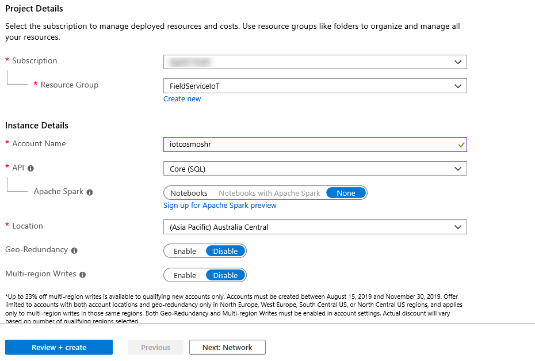Click the Geo-Redundancy label text
The height and width of the screenshot is (361, 535).
(36, 250)
